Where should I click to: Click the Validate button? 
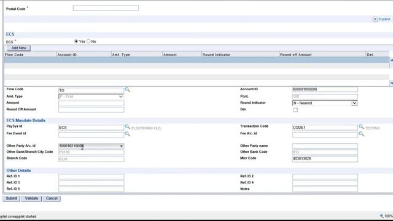click(31, 198)
